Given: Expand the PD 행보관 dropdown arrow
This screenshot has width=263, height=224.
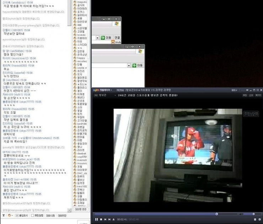Looking at the screenshot, I should click(x=115, y=95).
